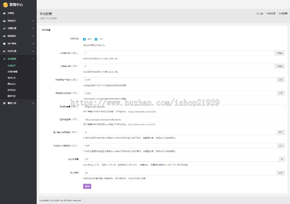Focus the LTC balance limit field showing 0.05
Screen dimensions: 290x204
(180, 146)
